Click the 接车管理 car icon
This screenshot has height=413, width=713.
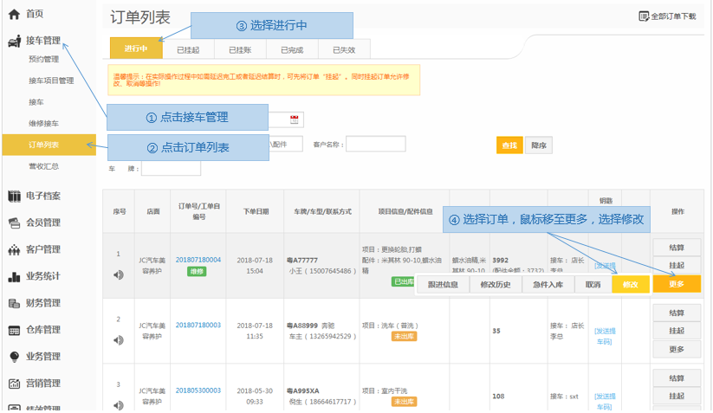point(14,41)
